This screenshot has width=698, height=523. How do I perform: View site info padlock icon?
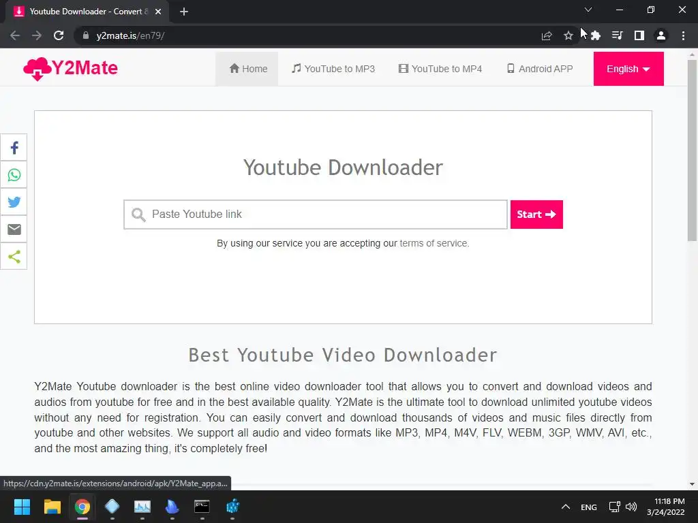86,35
